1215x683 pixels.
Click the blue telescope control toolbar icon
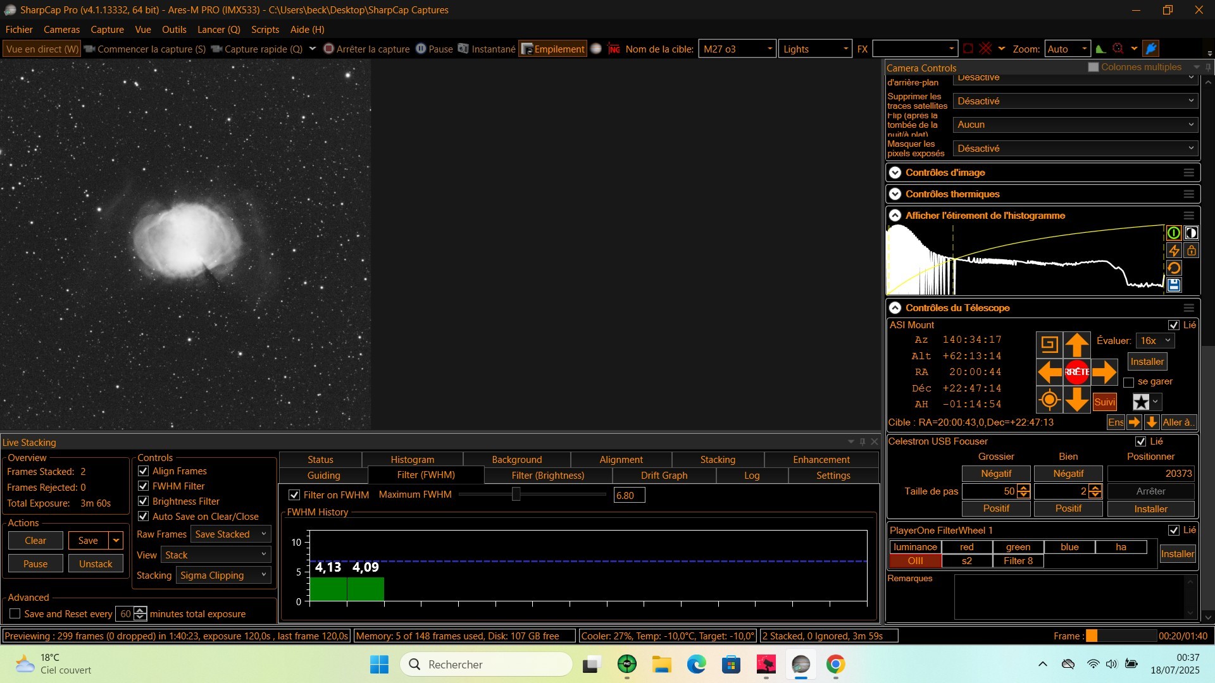1151,49
